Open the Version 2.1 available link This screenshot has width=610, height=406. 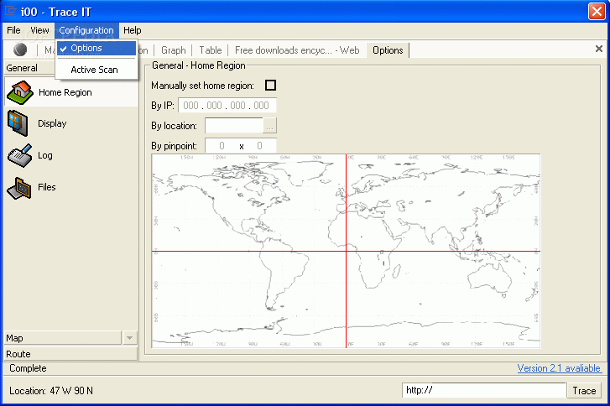coord(559,368)
